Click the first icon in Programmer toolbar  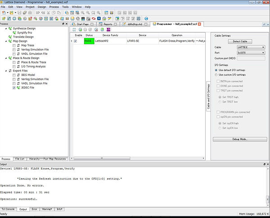coord(74,30)
